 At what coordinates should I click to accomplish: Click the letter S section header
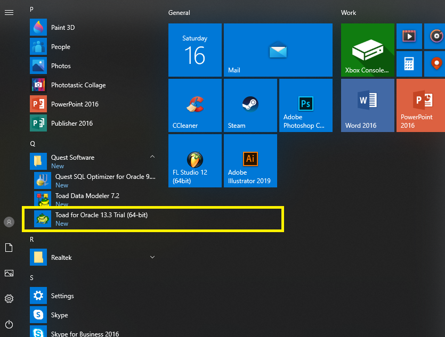(31, 278)
